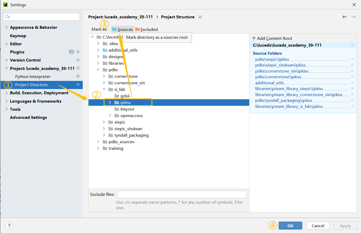361x233 pixels.
Task: Select the additional_utils folder
Action: 123,50
